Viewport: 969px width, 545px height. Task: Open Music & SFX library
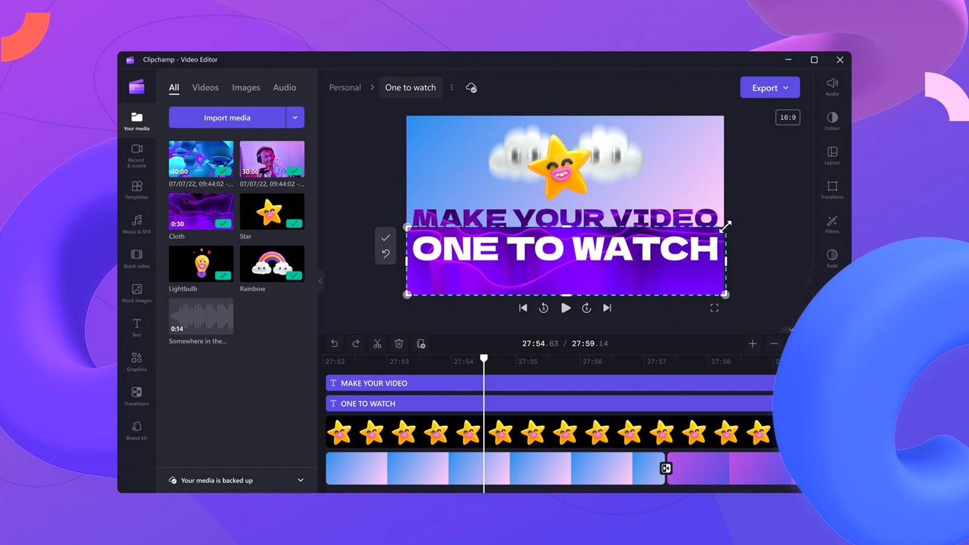(136, 224)
